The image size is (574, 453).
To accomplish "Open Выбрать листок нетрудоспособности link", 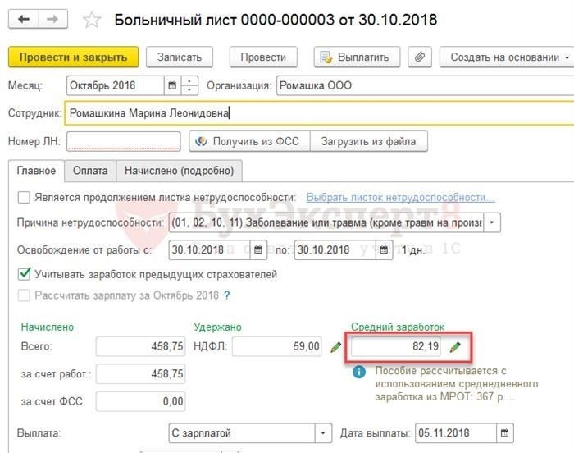I will (x=400, y=198).
